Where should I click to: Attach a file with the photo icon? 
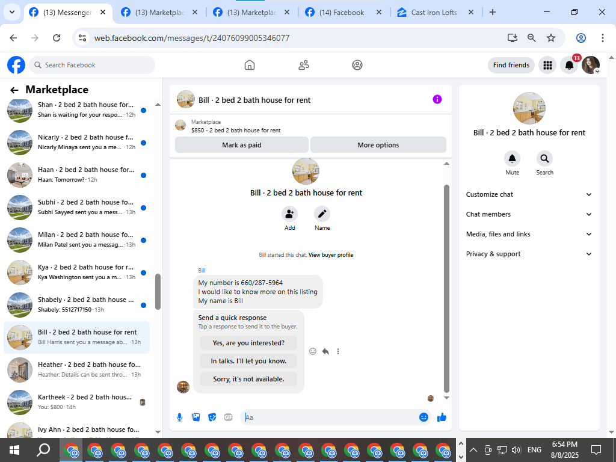(x=196, y=417)
